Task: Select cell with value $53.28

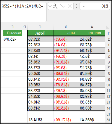Action: [x=40, y=51]
